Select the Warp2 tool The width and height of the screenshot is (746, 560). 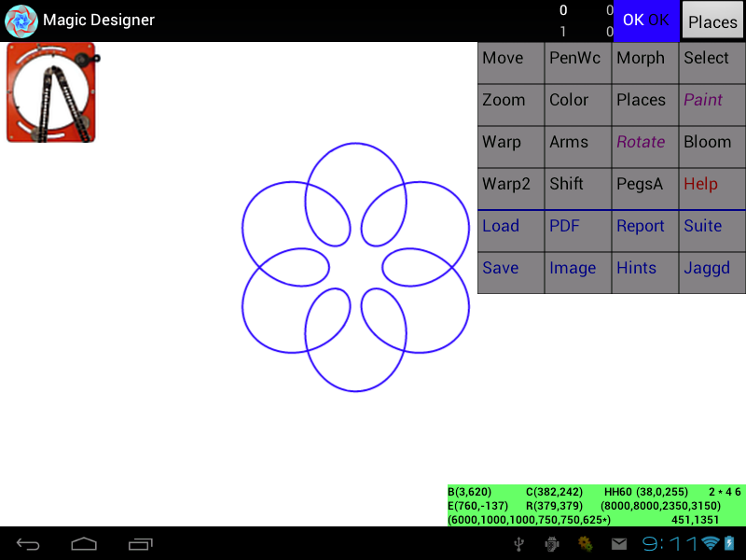[x=510, y=189]
